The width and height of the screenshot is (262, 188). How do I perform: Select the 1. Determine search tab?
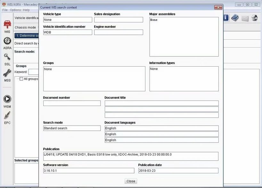pos(27,36)
